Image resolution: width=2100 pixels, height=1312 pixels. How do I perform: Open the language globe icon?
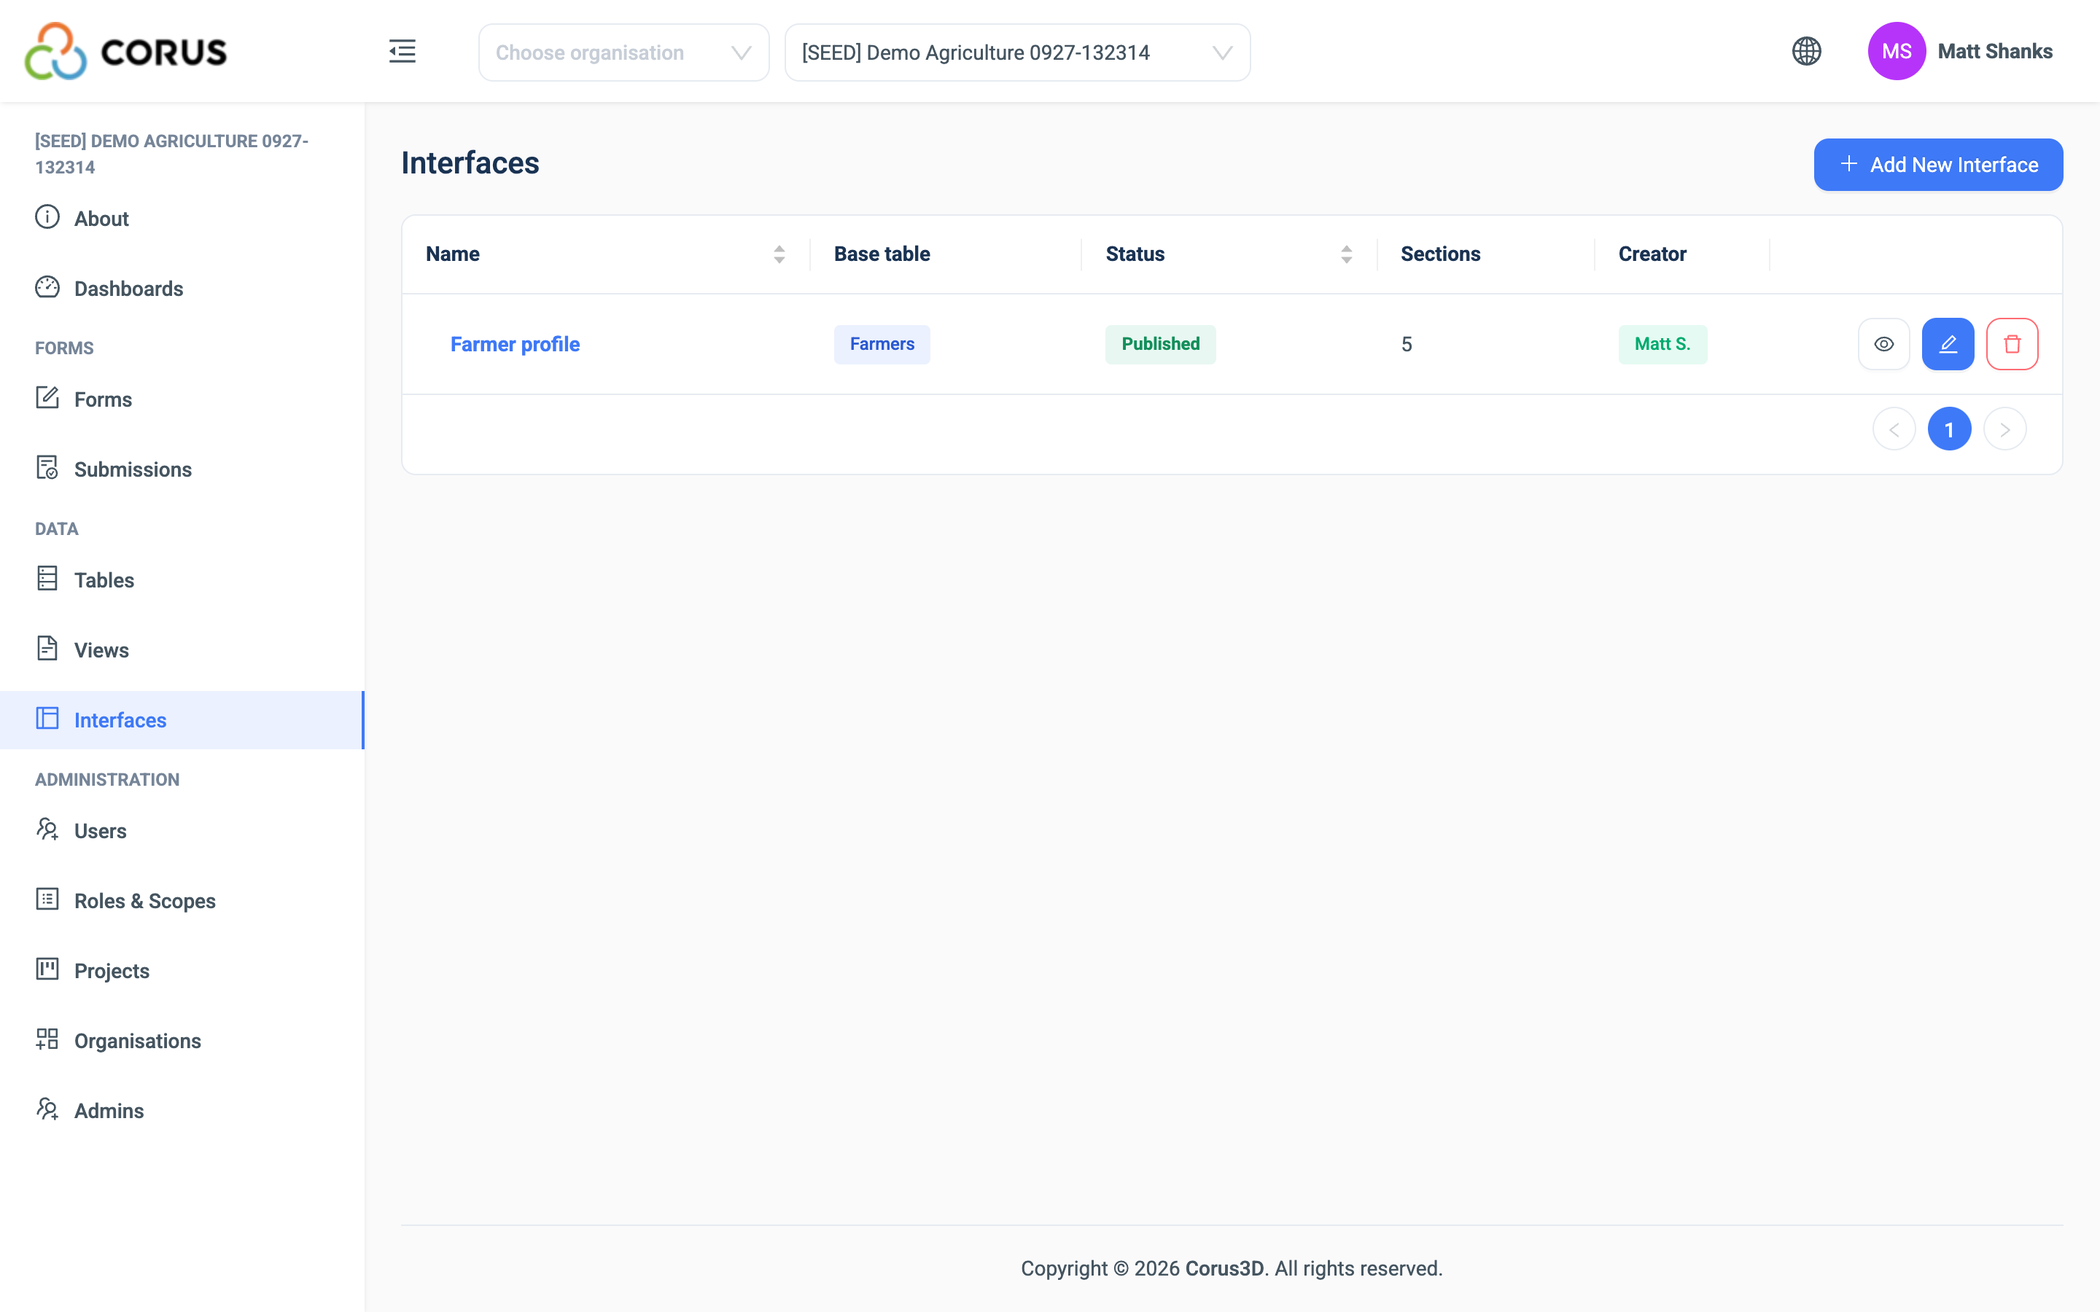point(1806,51)
